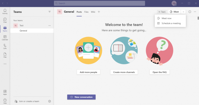This screenshot has height=105, width=199.
Task: Open the Activity feed
Action: click(5, 12)
